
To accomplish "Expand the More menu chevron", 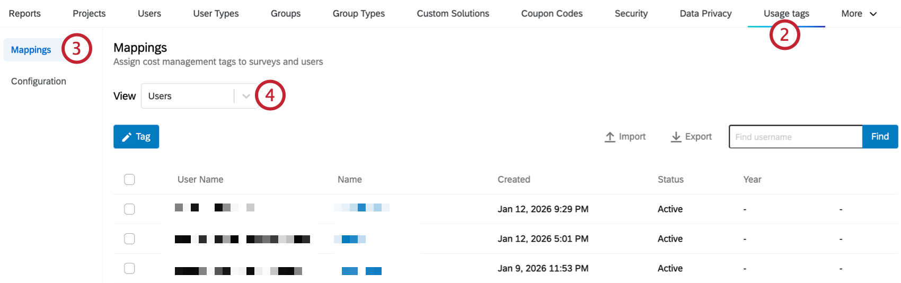I will [873, 14].
